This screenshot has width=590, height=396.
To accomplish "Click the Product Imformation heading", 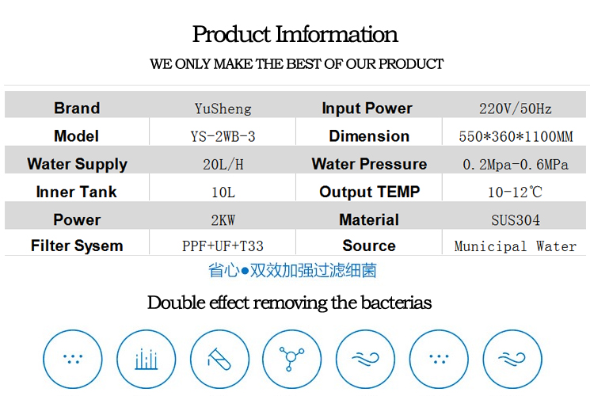I will pyautogui.click(x=295, y=35).
